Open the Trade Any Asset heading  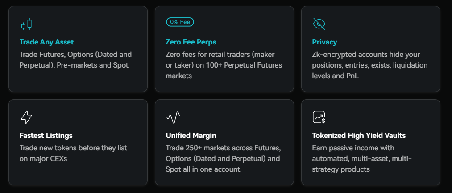[47, 42]
